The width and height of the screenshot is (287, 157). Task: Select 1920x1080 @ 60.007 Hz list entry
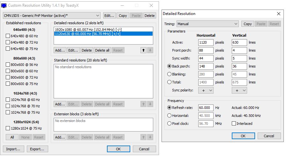coord(88,29)
